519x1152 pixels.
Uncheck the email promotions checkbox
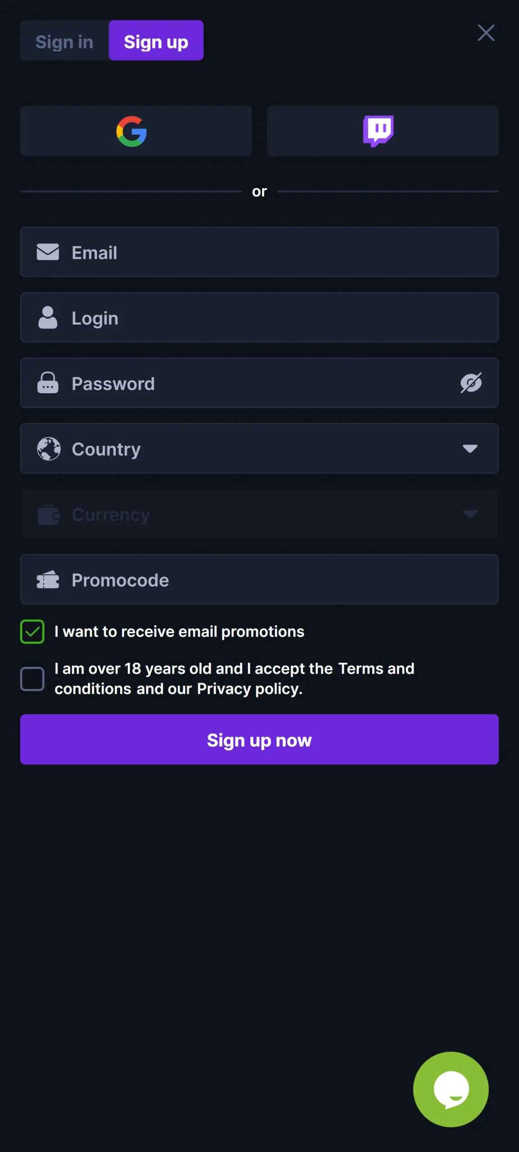pyautogui.click(x=32, y=631)
